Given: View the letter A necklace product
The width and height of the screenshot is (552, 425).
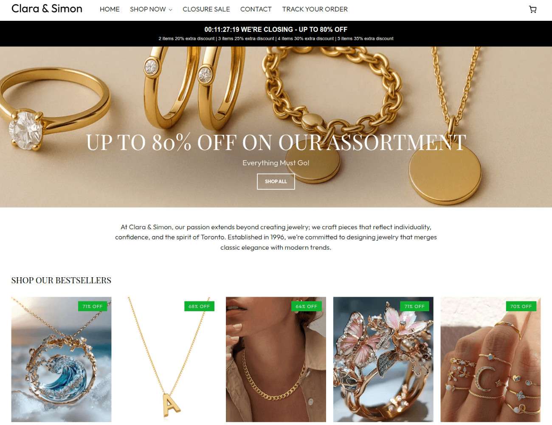Looking at the screenshot, I should 169,359.
